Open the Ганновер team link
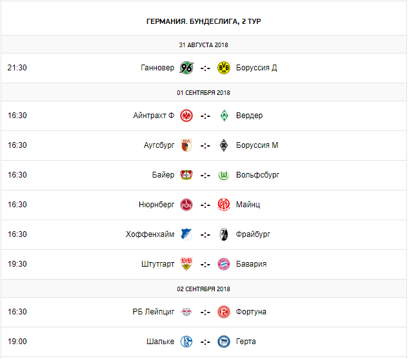Screen dimensions: 409x359 [x=157, y=68]
